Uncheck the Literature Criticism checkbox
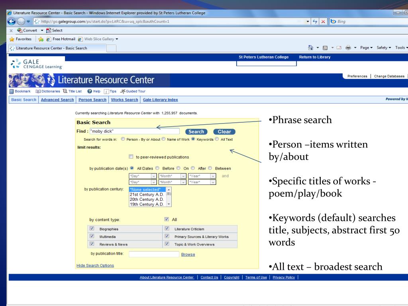 (167, 228)
